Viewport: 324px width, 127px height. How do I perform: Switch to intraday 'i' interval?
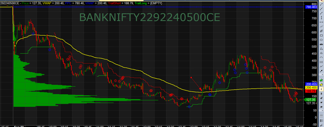coord(321,89)
